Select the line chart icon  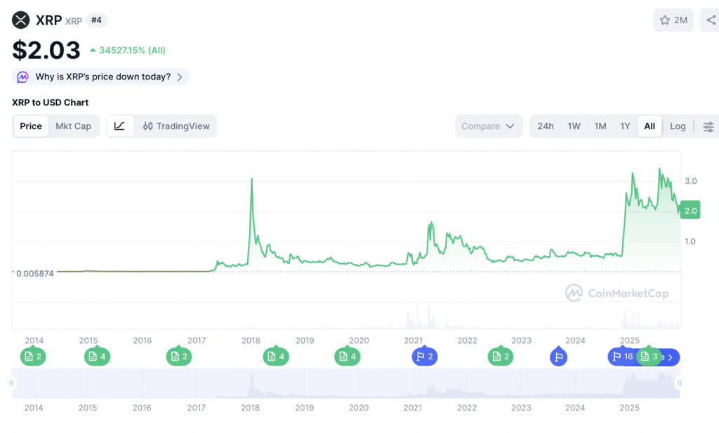(120, 126)
